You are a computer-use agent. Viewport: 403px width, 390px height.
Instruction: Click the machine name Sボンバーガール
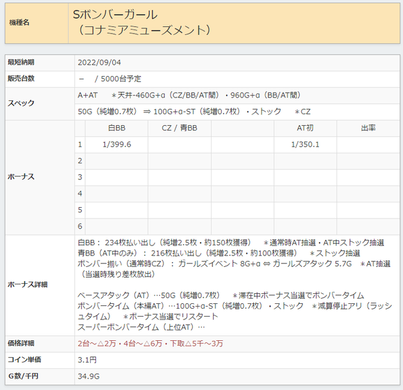click(x=115, y=14)
